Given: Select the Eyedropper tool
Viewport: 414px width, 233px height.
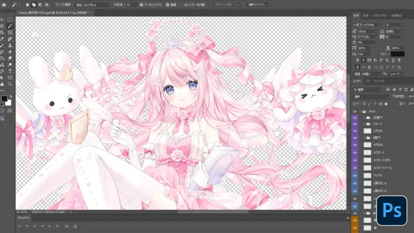Looking at the screenshot, I should (2, 39).
